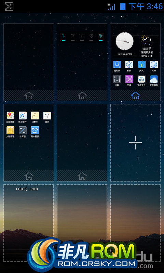This screenshot has width=164, height=273.
Task: Toggle the Wi-Fi switch in widget
Action: click(73, 36)
